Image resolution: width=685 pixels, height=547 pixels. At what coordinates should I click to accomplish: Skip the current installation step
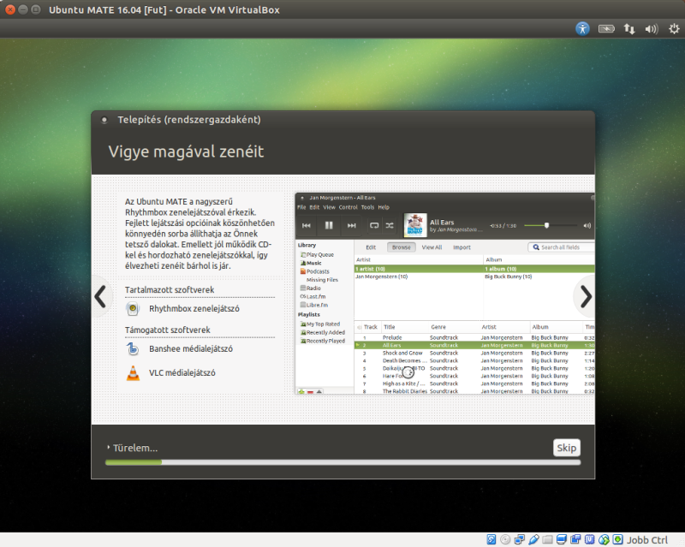tap(567, 448)
